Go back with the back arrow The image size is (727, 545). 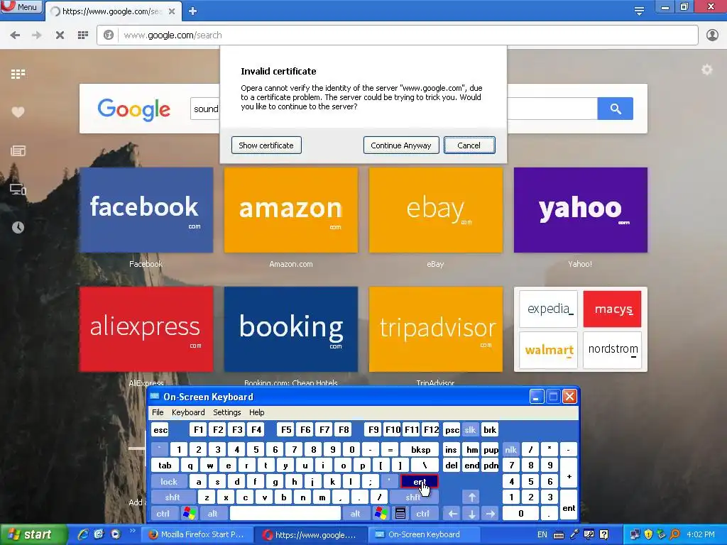pyautogui.click(x=15, y=35)
